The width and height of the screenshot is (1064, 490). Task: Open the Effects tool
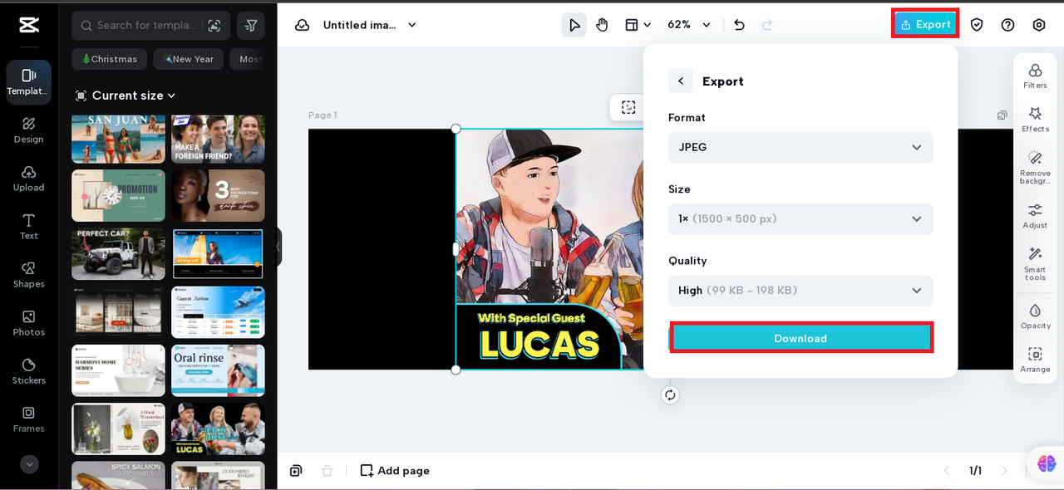[x=1035, y=119]
